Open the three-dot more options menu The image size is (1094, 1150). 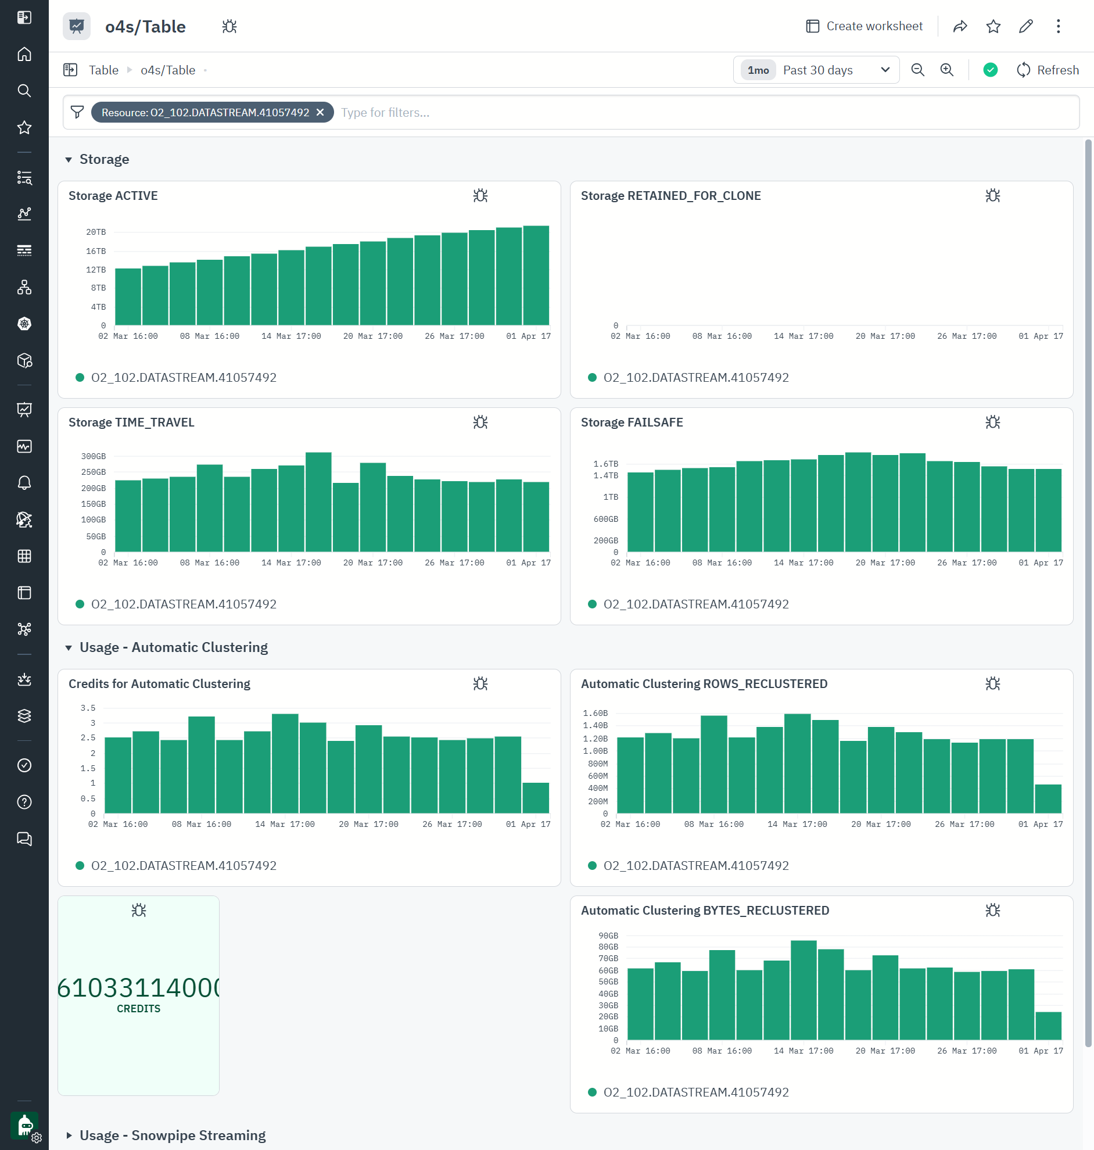(x=1058, y=26)
